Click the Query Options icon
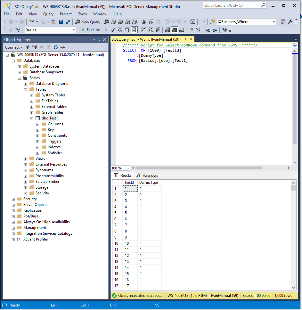 (x=127, y=30)
